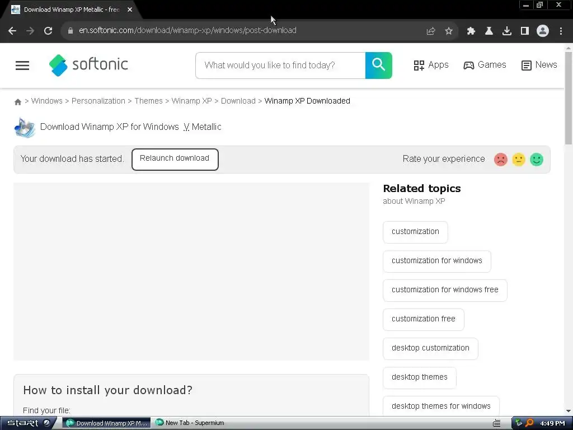Click the home breadcrumb icon
This screenshot has width=573, height=430.
coord(17,102)
